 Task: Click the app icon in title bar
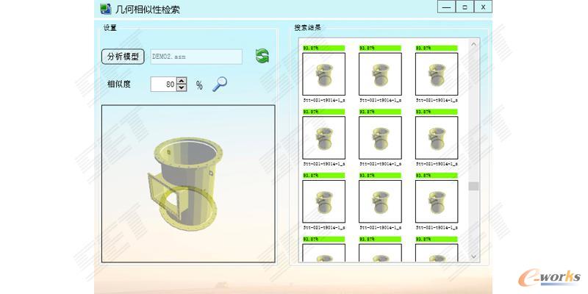[106, 9]
